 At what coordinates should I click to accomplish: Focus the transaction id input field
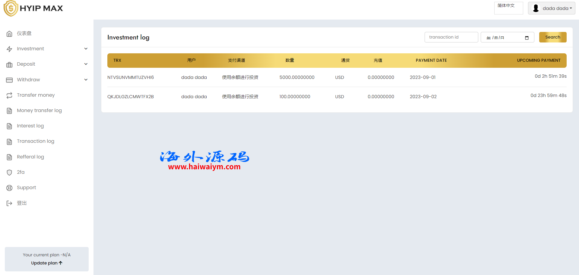[x=451, y=37]
